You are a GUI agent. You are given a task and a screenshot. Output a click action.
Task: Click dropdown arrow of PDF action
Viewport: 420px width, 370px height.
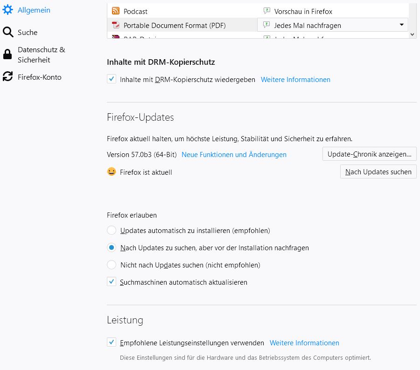click(401, 25)
